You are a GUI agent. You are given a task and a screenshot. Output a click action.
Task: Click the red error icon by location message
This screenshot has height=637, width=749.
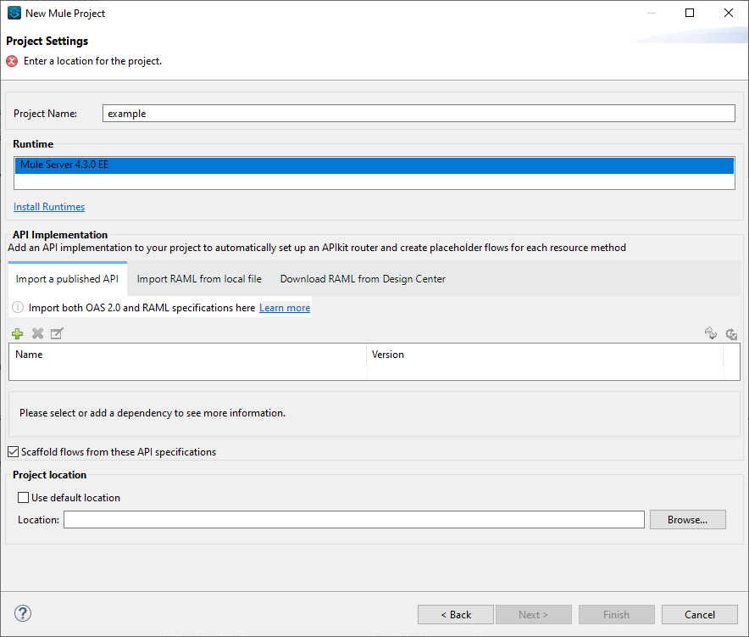[12, 61]
